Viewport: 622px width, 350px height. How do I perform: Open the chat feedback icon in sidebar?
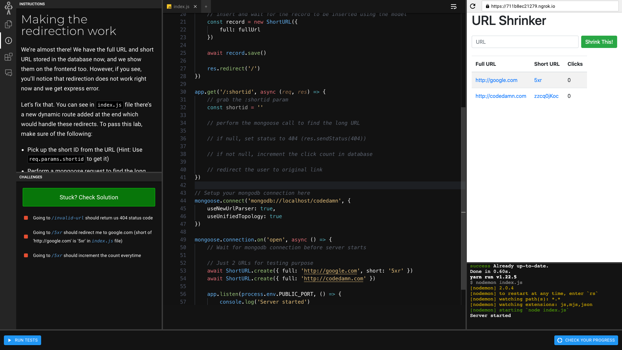(x=8, y=73)
